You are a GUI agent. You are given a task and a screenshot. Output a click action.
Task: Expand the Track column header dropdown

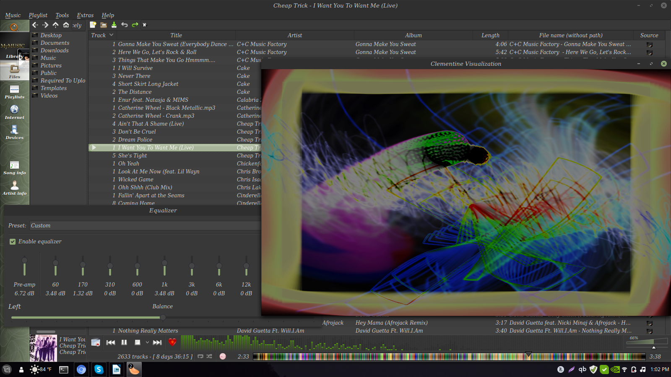coord(112,35)
